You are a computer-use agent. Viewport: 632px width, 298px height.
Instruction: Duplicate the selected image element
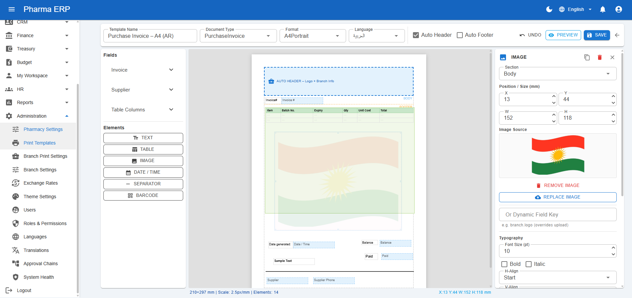[587, 57]
